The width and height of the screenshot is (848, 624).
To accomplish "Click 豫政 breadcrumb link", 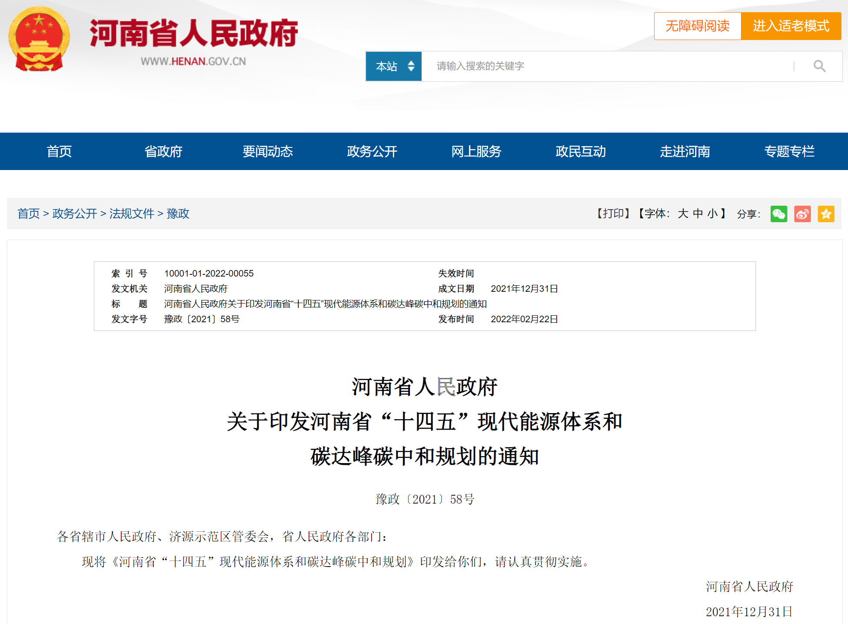I will (178, 214).
